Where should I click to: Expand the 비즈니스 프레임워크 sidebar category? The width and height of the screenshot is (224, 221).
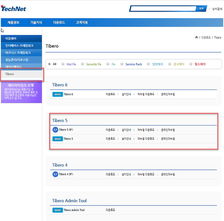click(x=21, y=53)
